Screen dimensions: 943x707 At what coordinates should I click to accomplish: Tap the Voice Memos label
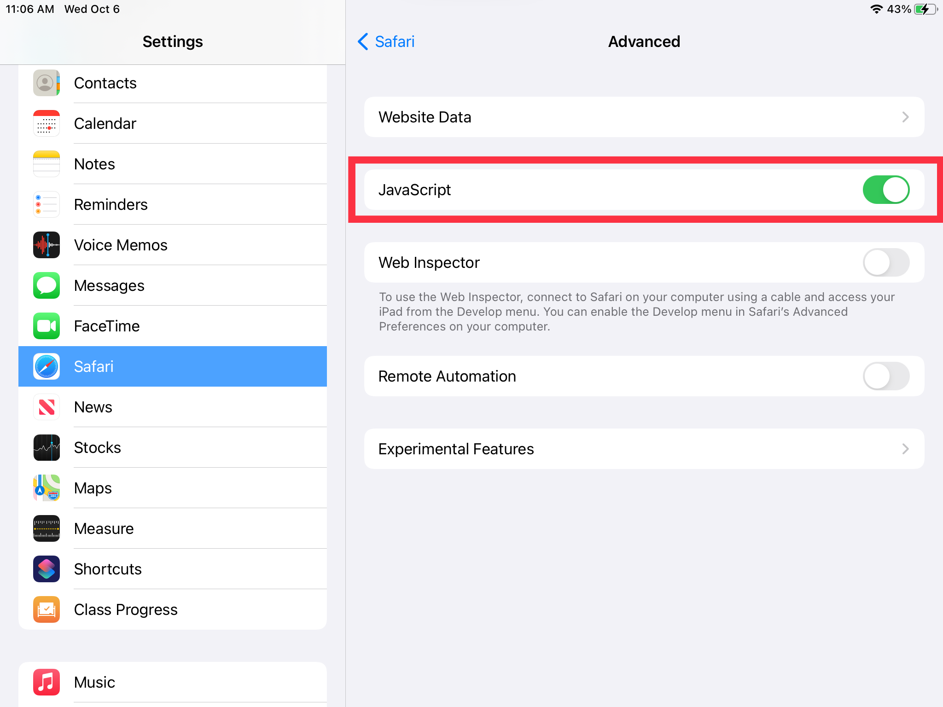121,245
